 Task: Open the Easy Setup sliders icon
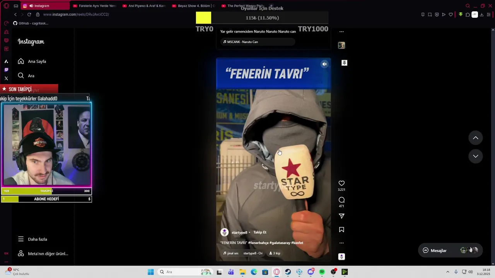489,15
